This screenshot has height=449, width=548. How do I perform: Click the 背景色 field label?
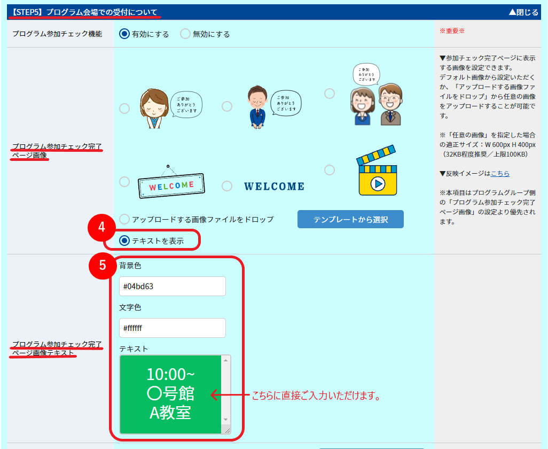coord(130,266)
